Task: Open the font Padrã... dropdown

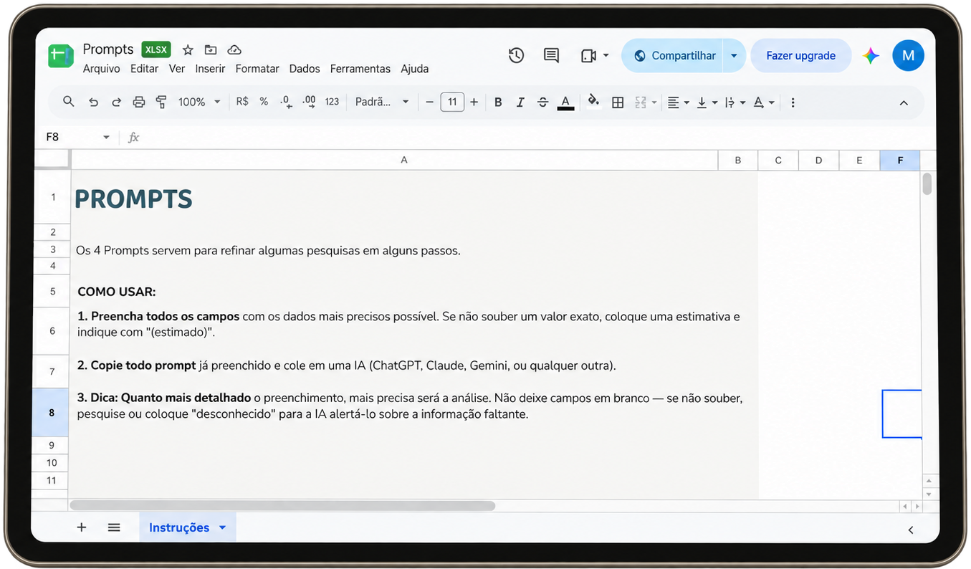Action: point(382,102)
